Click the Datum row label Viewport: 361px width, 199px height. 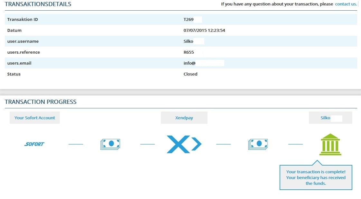[x=14, y=30]
